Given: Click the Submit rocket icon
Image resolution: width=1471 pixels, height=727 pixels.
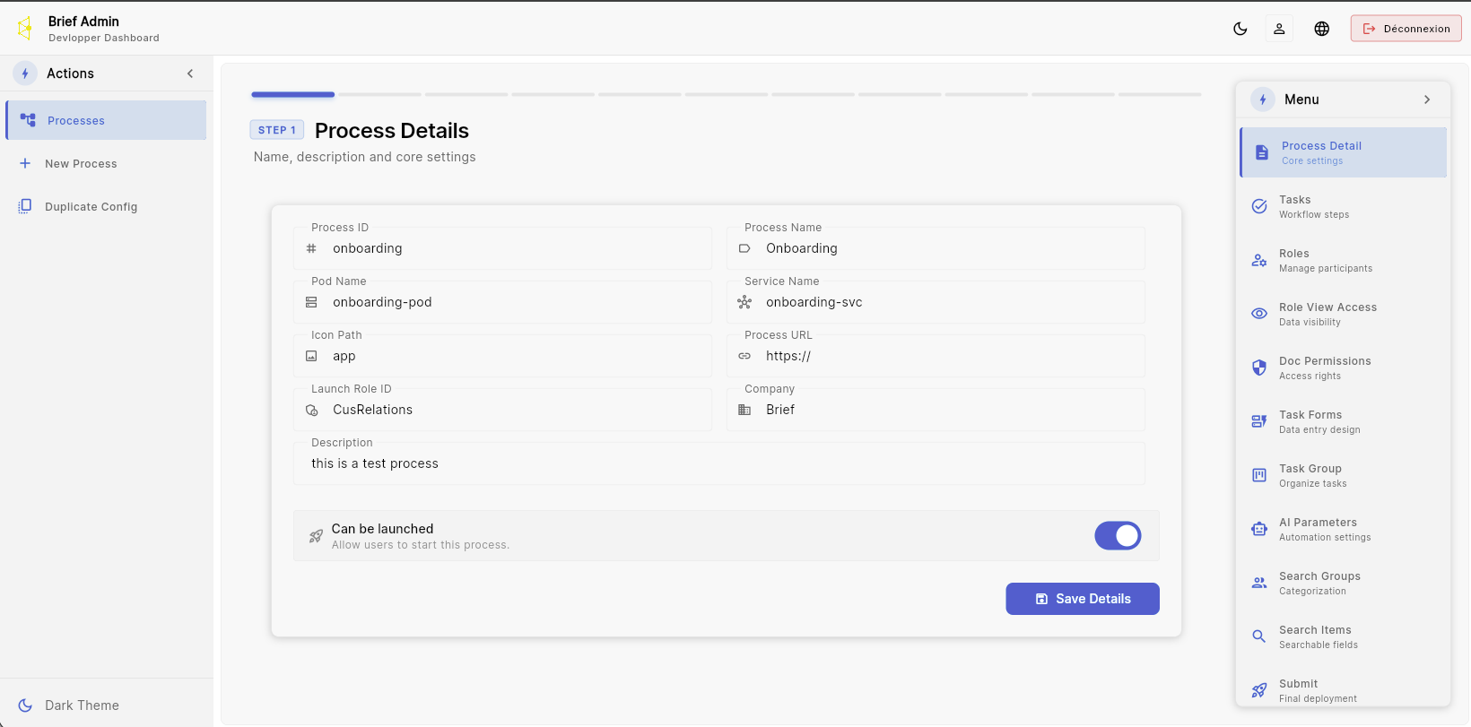Looking at the screenshot, I should pyautogui.click(x=1259, y=690).
